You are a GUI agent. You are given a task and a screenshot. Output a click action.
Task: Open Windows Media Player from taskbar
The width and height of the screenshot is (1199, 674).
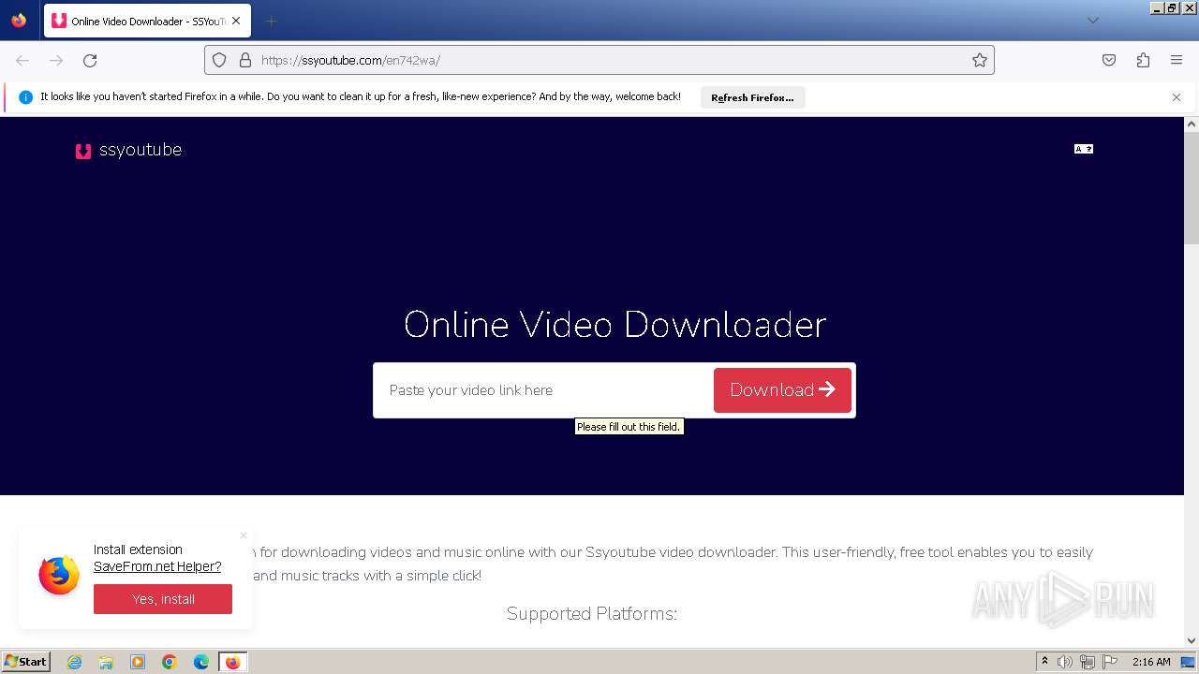click(x=138, y=662)
